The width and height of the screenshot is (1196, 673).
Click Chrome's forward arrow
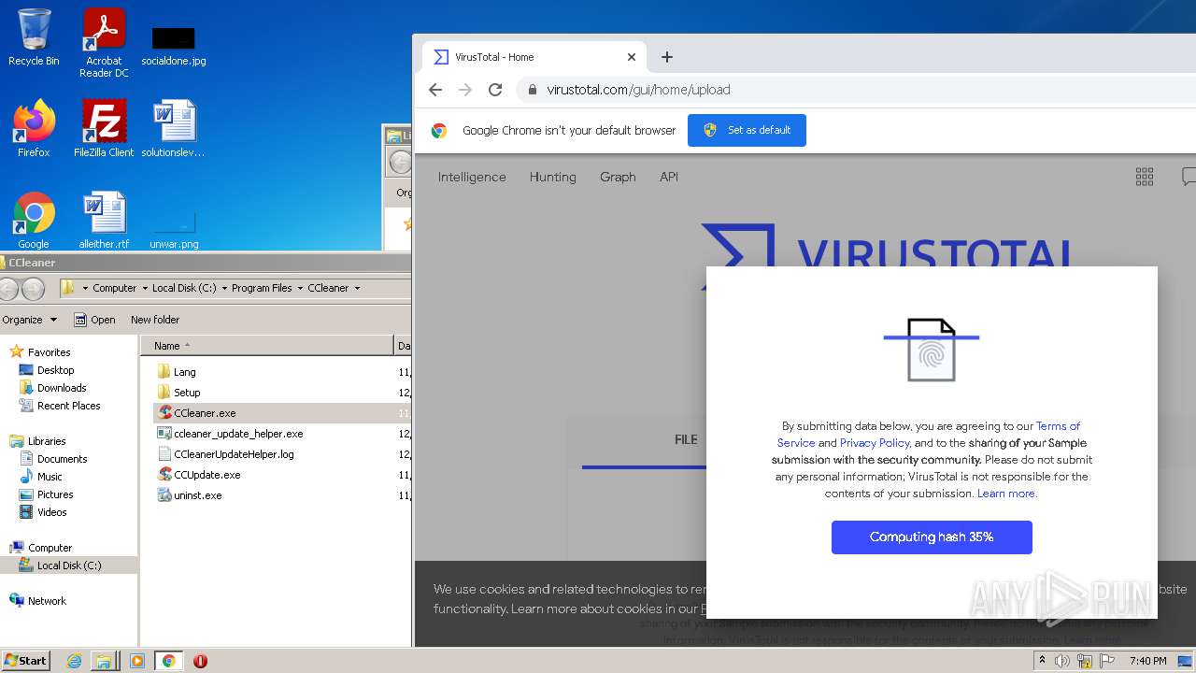tap(465, 90)
